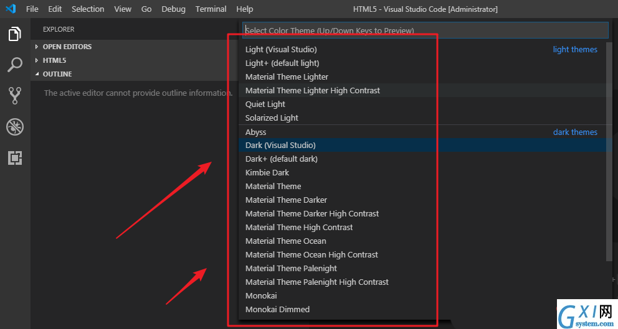
Task: Open the Debug bug icon
Action: pyautogui.click(x=15, y=127)
